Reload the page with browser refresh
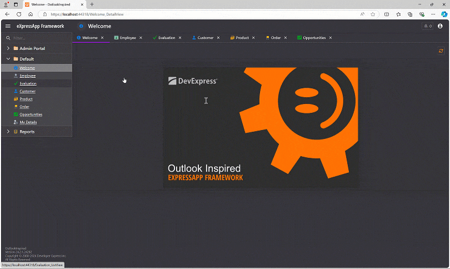Viewport: 450px width, 269px height. [x=19, y=14]
